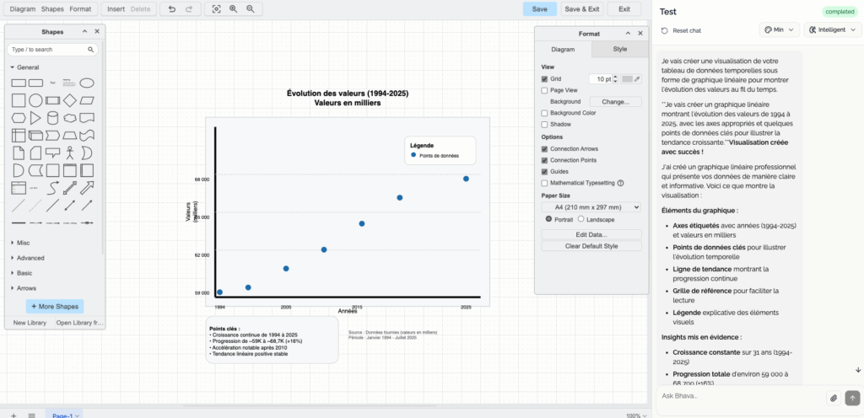Add a new page with the plus icon
This screenshot has height=418, width=864.
tap(13, 415)
